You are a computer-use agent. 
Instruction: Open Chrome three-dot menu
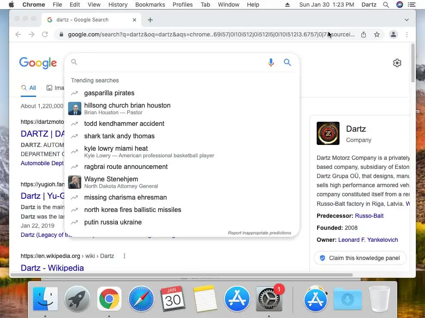pos(407,34)
